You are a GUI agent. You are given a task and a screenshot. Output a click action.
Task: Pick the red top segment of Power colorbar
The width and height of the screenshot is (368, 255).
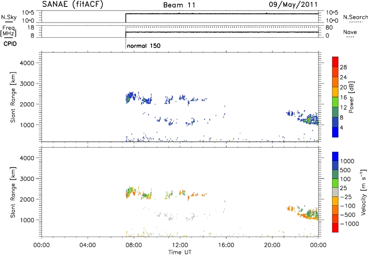(335, 62)
